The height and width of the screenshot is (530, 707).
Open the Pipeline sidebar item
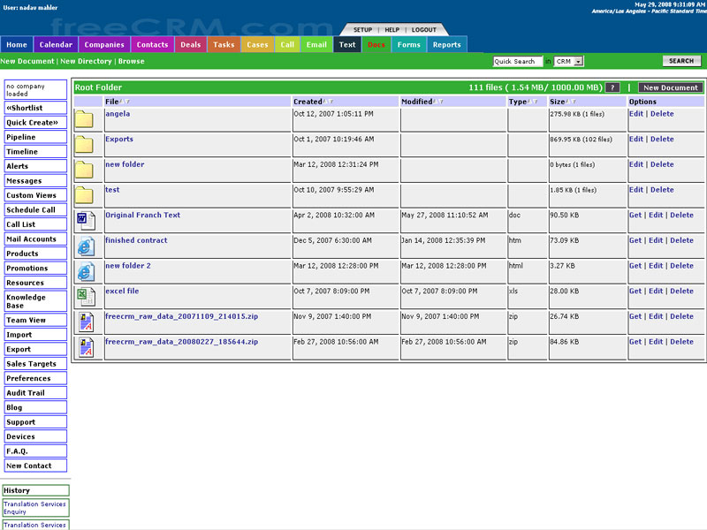pos(35,137)
